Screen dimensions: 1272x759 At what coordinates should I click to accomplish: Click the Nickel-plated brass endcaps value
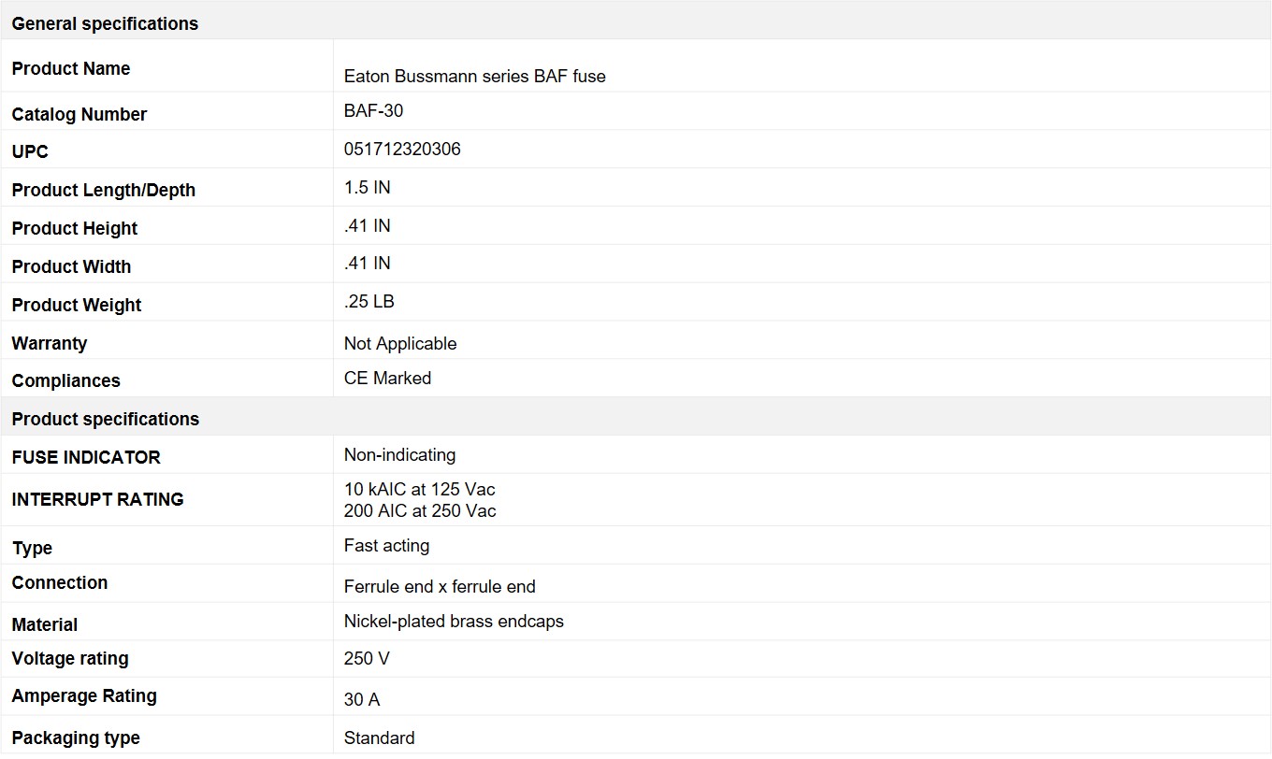454,621
